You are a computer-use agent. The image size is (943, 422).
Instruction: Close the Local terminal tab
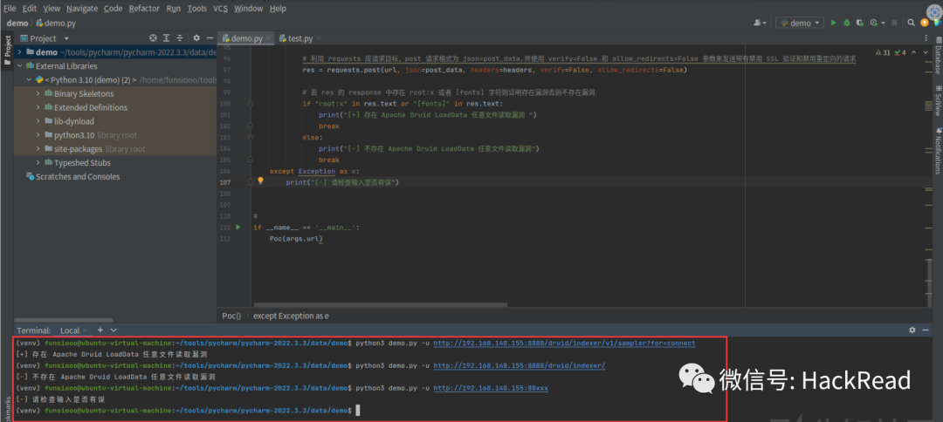pyautogui.click(x=86, y=330)
